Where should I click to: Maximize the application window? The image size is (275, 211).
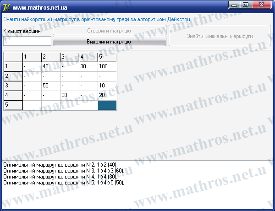(x=246, y=5)
